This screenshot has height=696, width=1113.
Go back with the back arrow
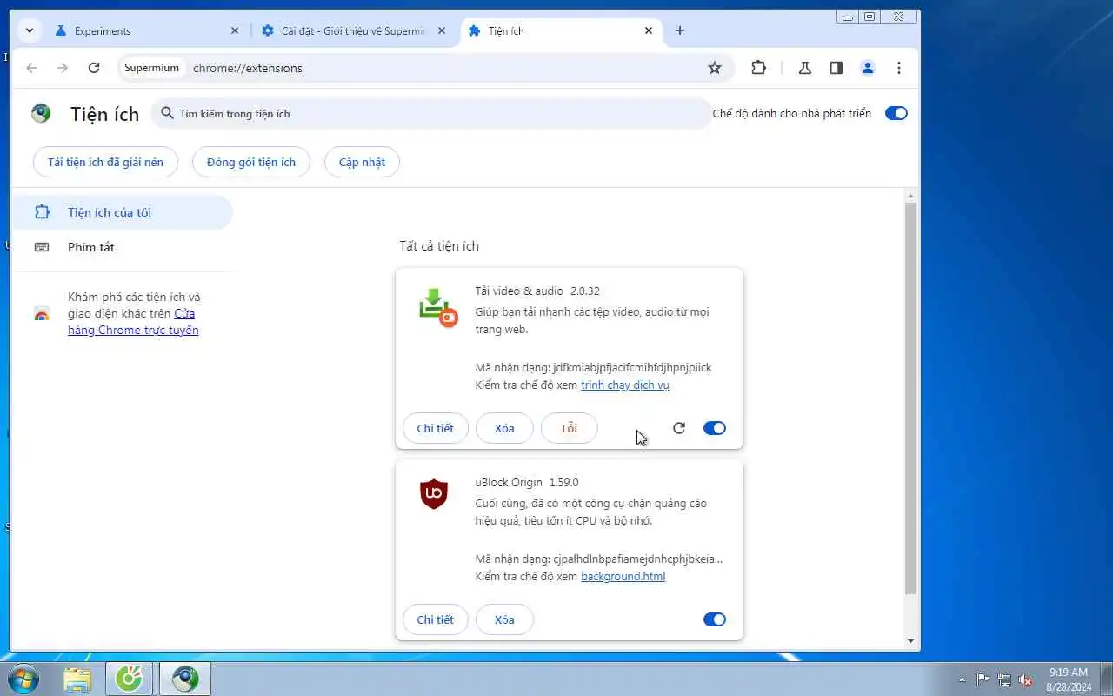pyautogui.click(x=31, y=68)
